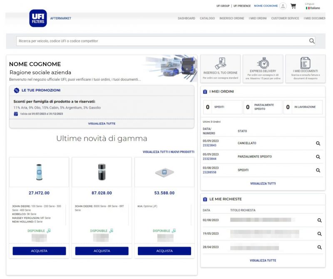Click the Italian flag language icon

(308, 8)
